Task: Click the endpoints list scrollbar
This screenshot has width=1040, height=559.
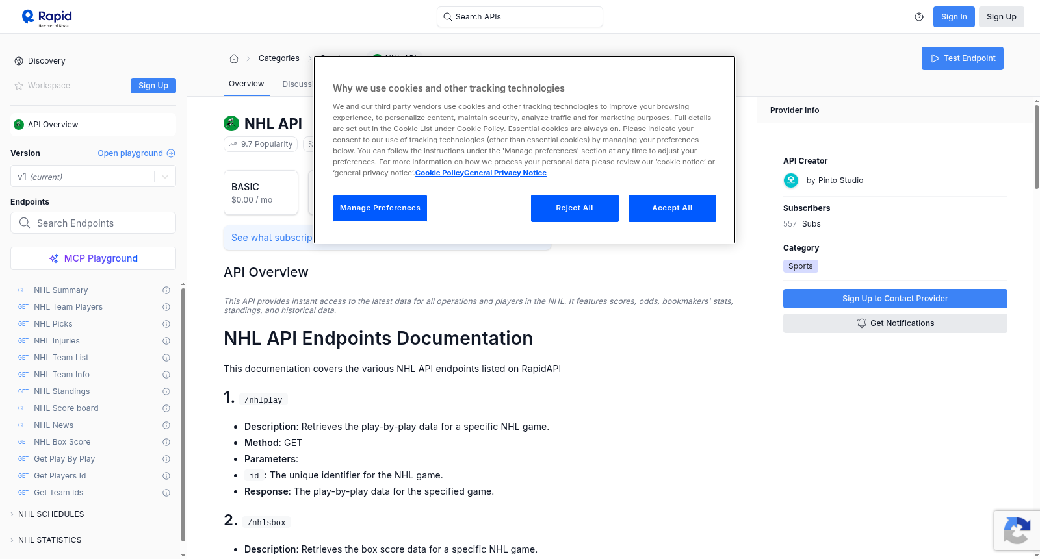Action: click(183, 416)
